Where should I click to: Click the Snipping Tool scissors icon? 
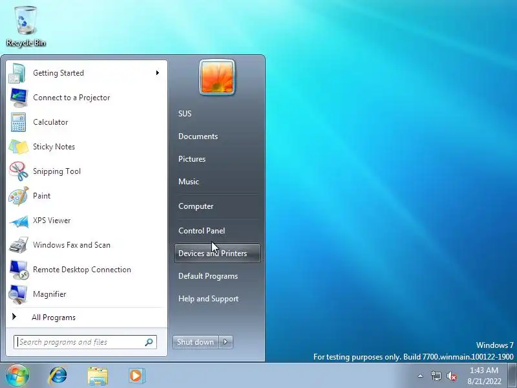pos(19,171)
